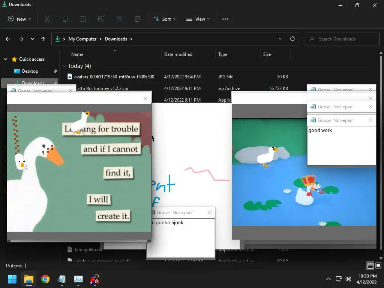Image resolution: width=384 pixels, height=288 pixels.
Task: Go back with the left arrow
Action: 8,39
